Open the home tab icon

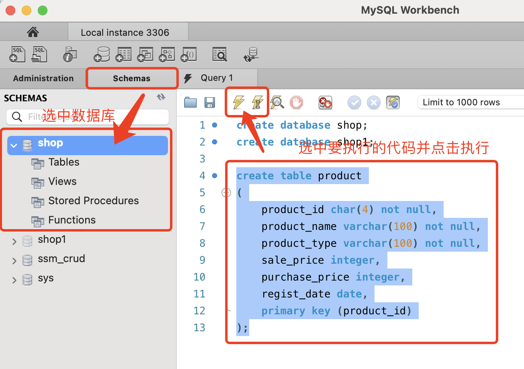tap(33, 32)
